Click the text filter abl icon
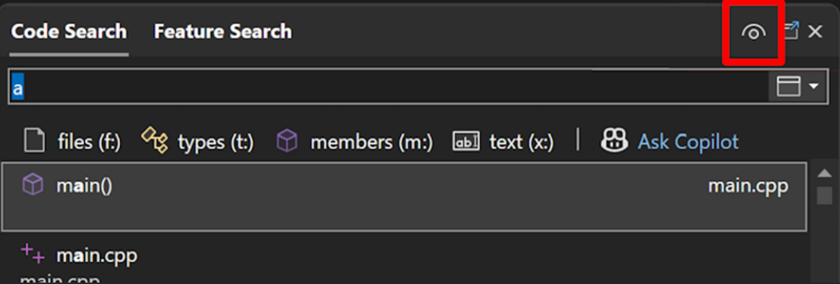This screenshot has width=840, height=284. coord(466,142)
